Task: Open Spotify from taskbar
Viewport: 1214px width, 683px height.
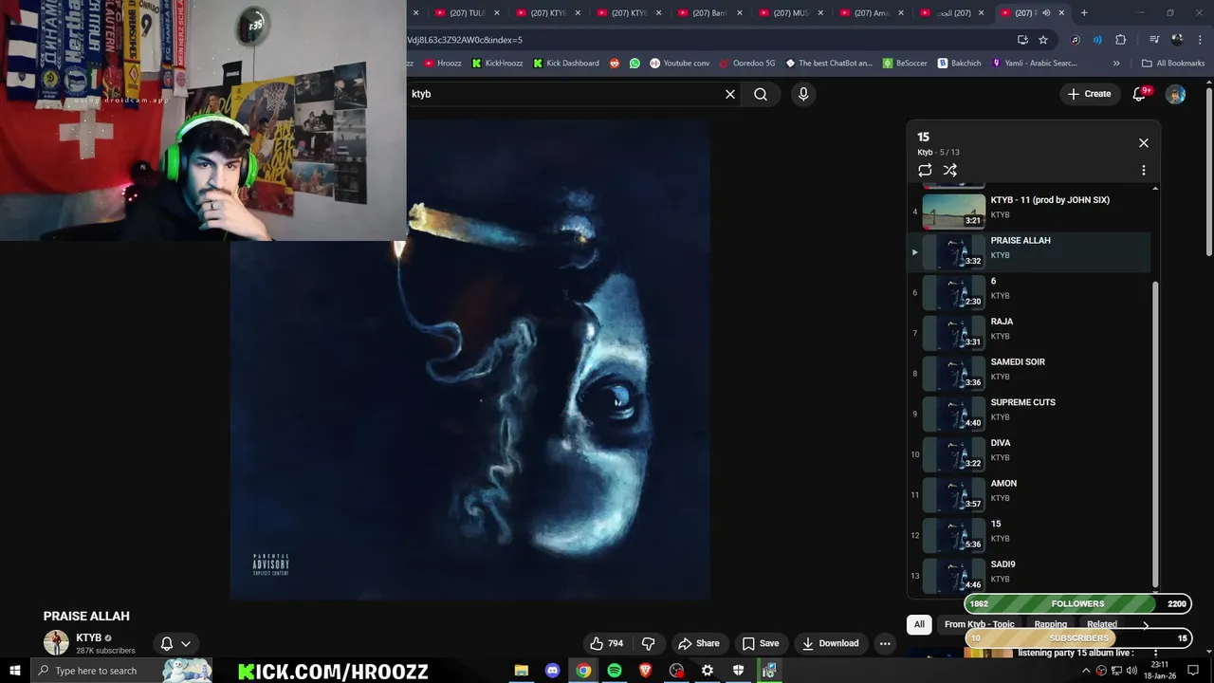Action: [615, 671]
